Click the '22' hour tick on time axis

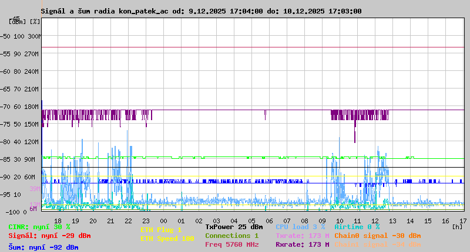coord(128,221)
